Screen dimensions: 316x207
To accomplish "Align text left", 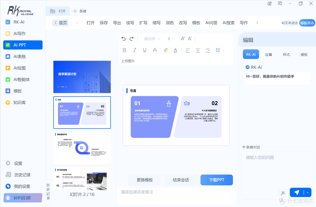I will tap(188, 50).
